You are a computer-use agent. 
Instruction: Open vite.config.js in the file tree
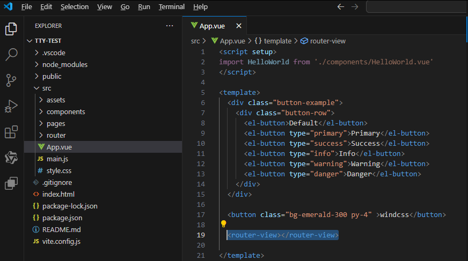click(x=103, y=241)
